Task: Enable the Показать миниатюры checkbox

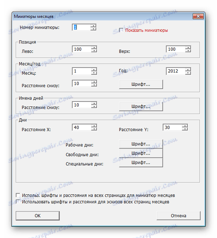Action: (121, 30)
